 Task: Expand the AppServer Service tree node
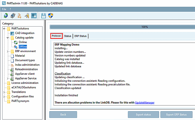[x=8, y=78]
